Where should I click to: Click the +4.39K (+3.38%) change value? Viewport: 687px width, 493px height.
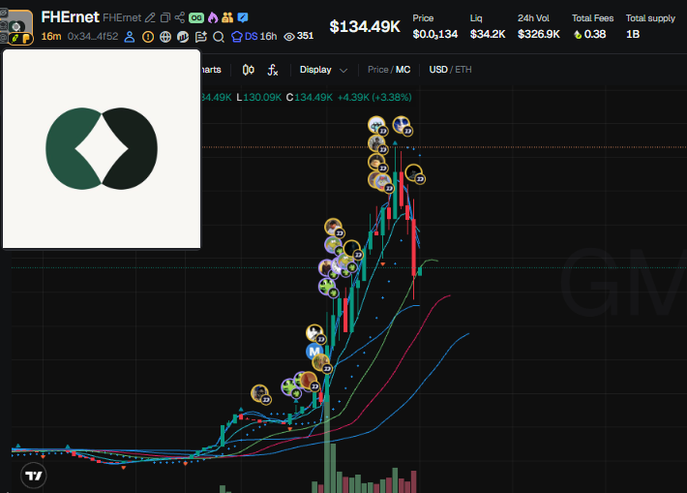click(374, 98)
